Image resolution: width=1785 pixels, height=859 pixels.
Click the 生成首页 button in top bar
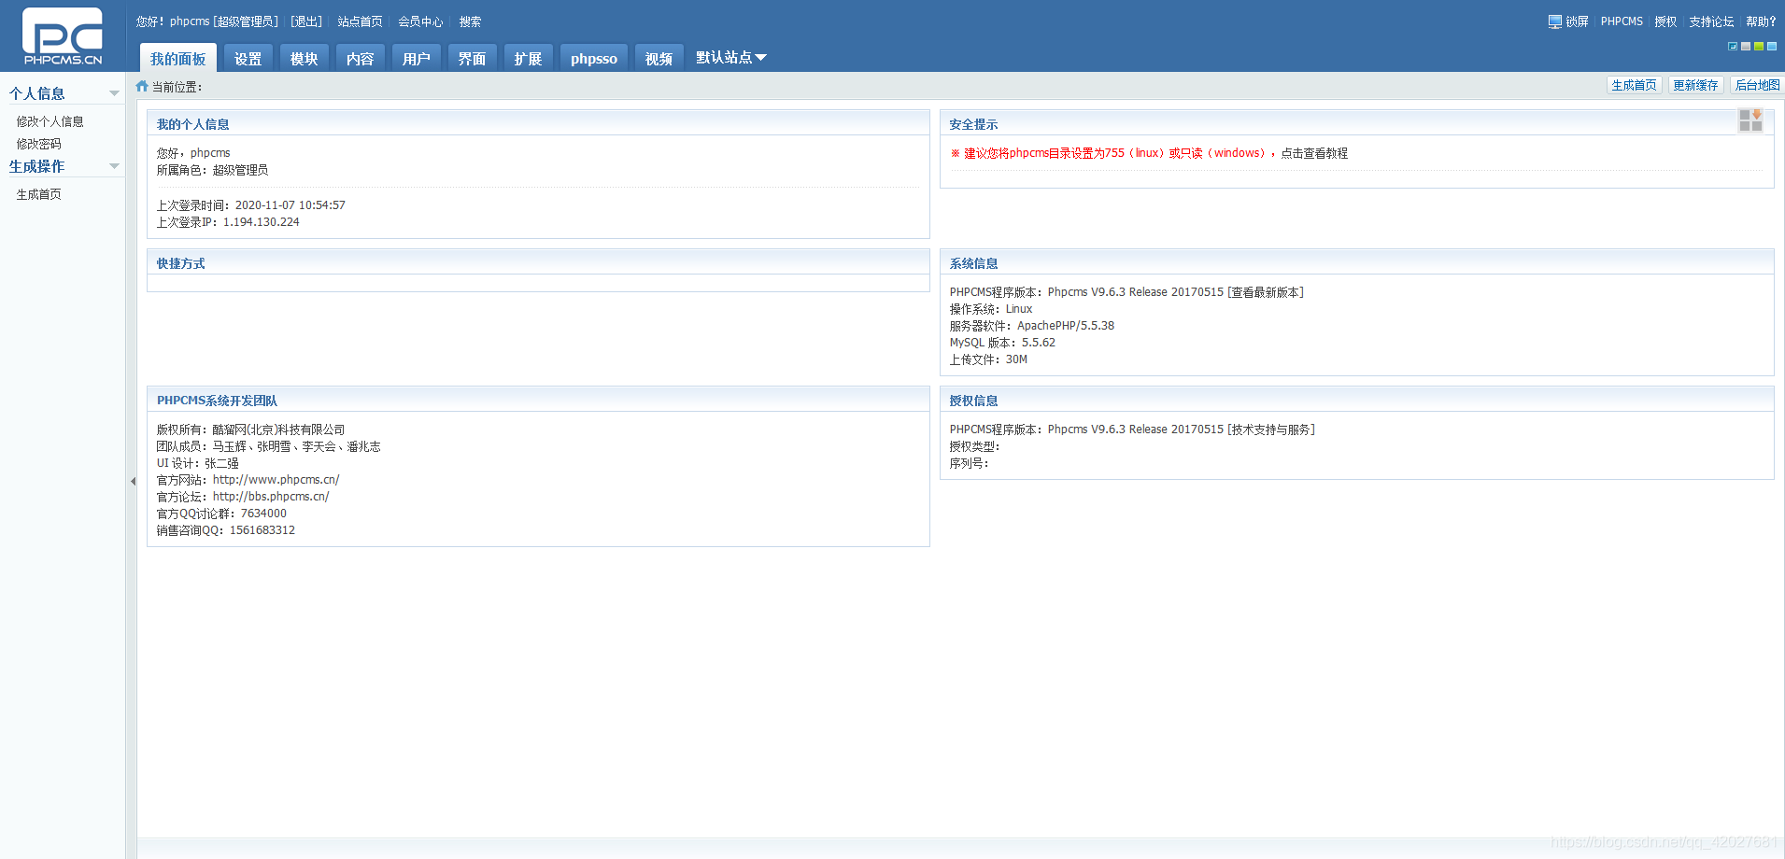point(1634,85)
